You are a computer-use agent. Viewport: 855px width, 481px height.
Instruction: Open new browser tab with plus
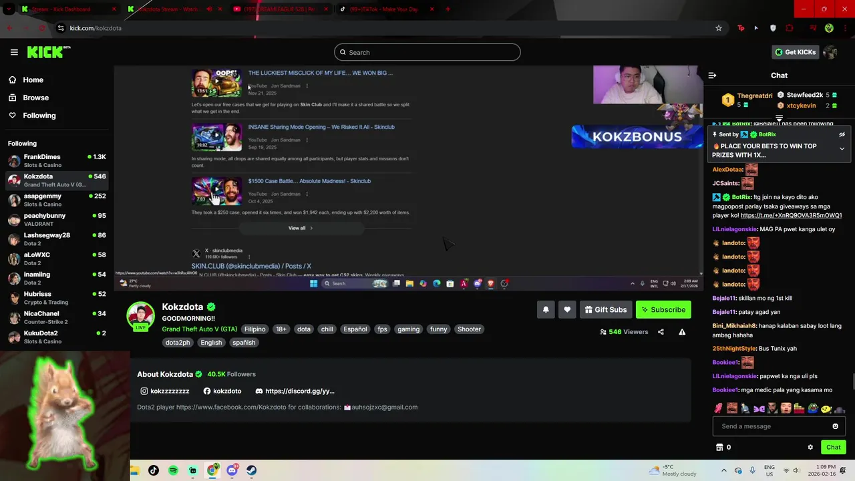coord(448,9)
